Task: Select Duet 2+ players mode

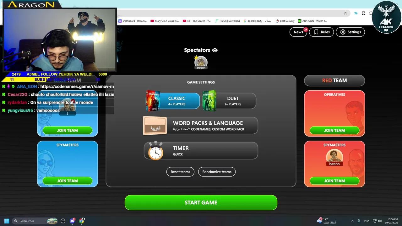Action: click(229, 101)
